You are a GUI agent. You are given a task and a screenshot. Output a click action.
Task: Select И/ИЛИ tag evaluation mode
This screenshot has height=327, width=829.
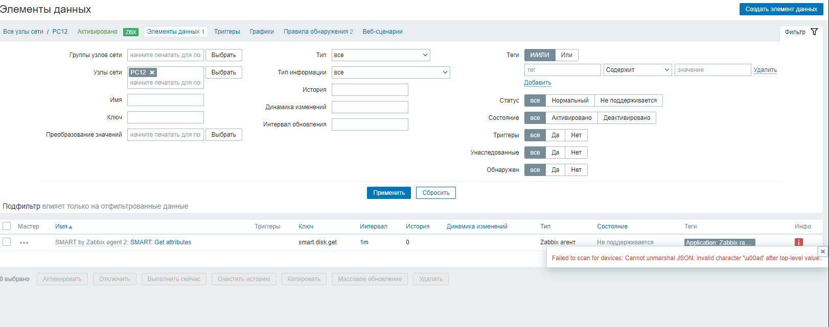[x=540, y=55]
